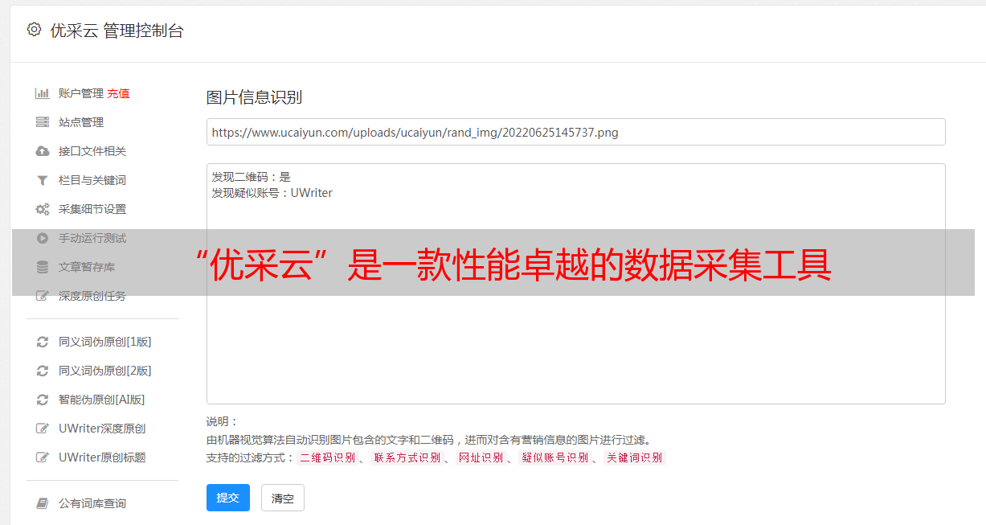Click the cloud upload icon beside 接口文件相关
This screenshot has height=525, width=986.
coord(43,151)
